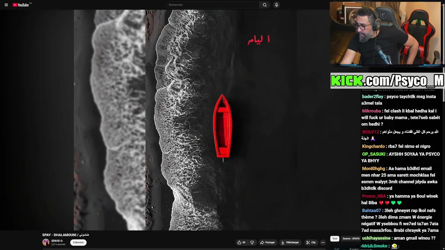
Task: Download the video via Télécharger
Action: coord(290,242)
